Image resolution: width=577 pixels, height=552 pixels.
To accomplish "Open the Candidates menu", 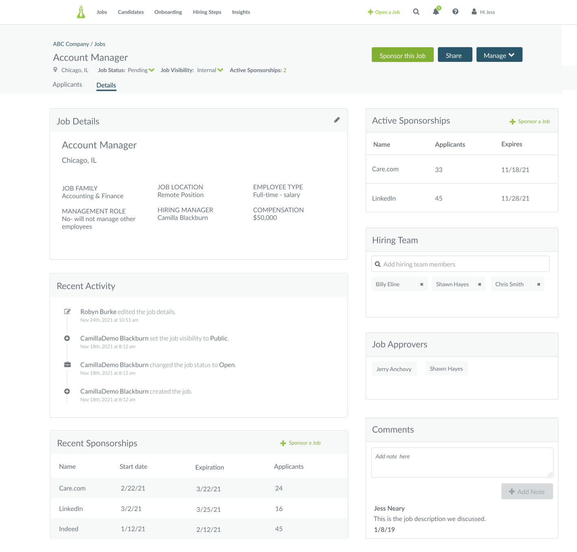I will (x=131, y=12).
